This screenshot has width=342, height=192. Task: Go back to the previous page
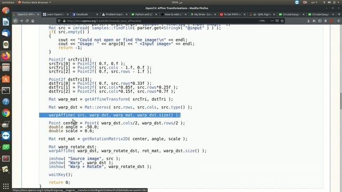tap(15, 21)
